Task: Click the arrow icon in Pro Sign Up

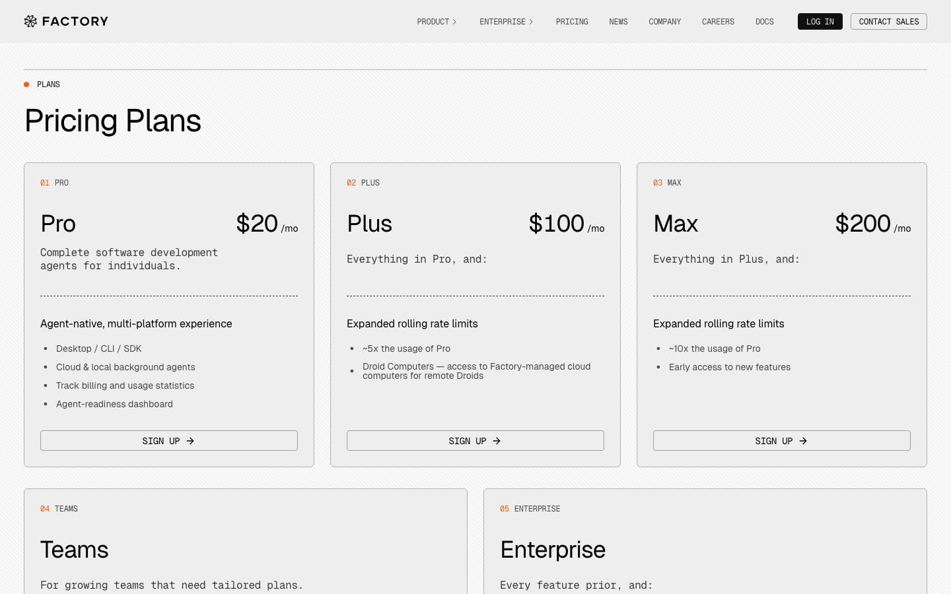Action: tap(190, 441)
